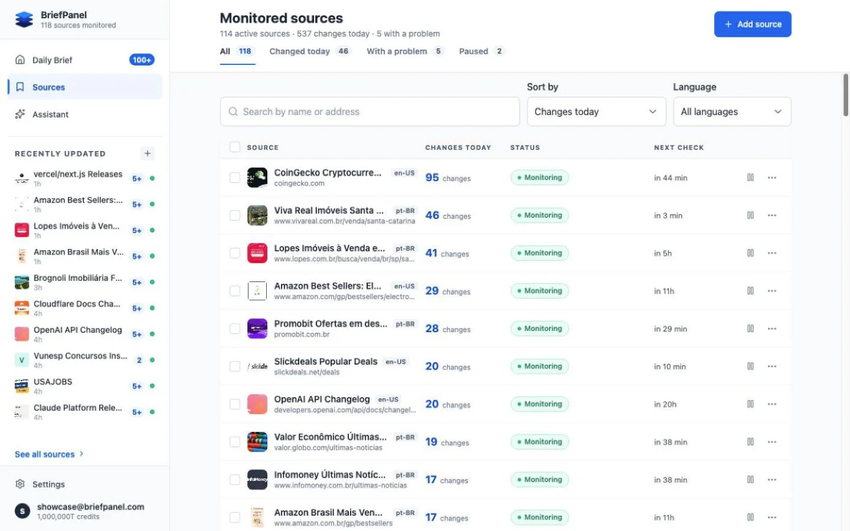Select the Valor Econômico row checkbox
Viewport: 850px width, 531px height.
235,442
